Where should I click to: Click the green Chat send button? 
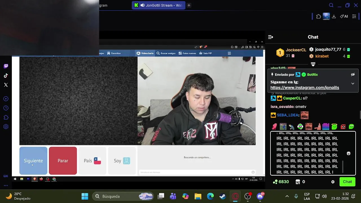tap(347, 182)
